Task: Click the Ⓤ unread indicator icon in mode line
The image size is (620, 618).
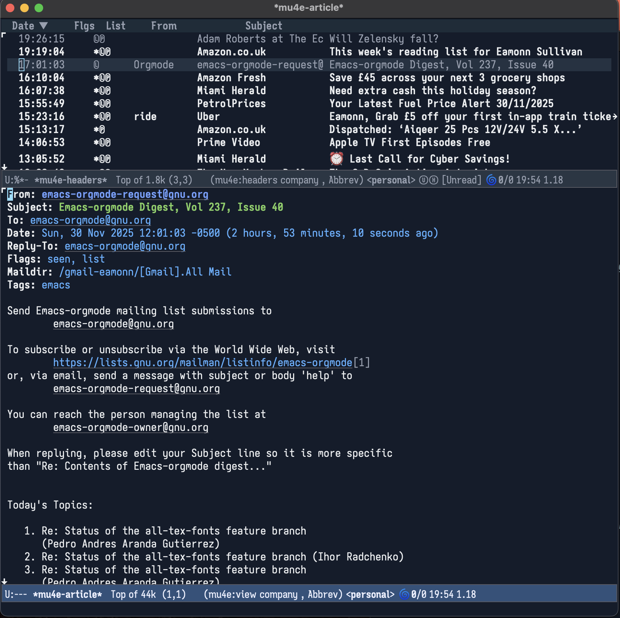Action: pos(423,180)
